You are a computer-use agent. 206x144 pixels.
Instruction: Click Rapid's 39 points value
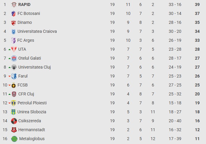tap(197, 4)
